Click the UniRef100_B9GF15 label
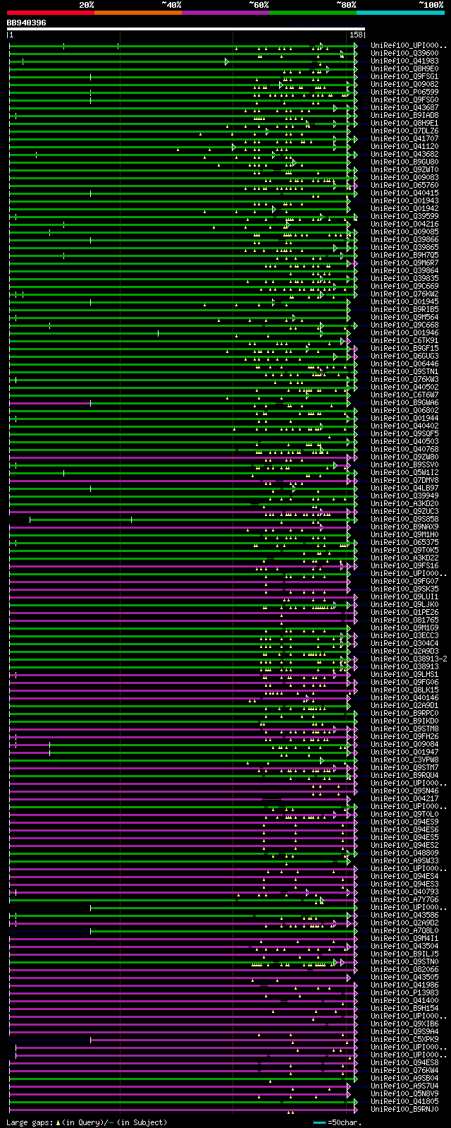Screen dimensions: 451x1128 tap(404, 349)
